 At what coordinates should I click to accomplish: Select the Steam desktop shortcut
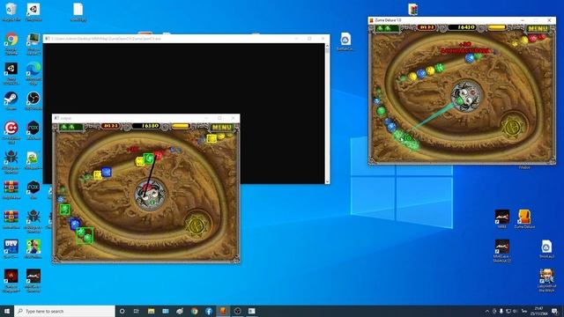click(x=11, y=100)
